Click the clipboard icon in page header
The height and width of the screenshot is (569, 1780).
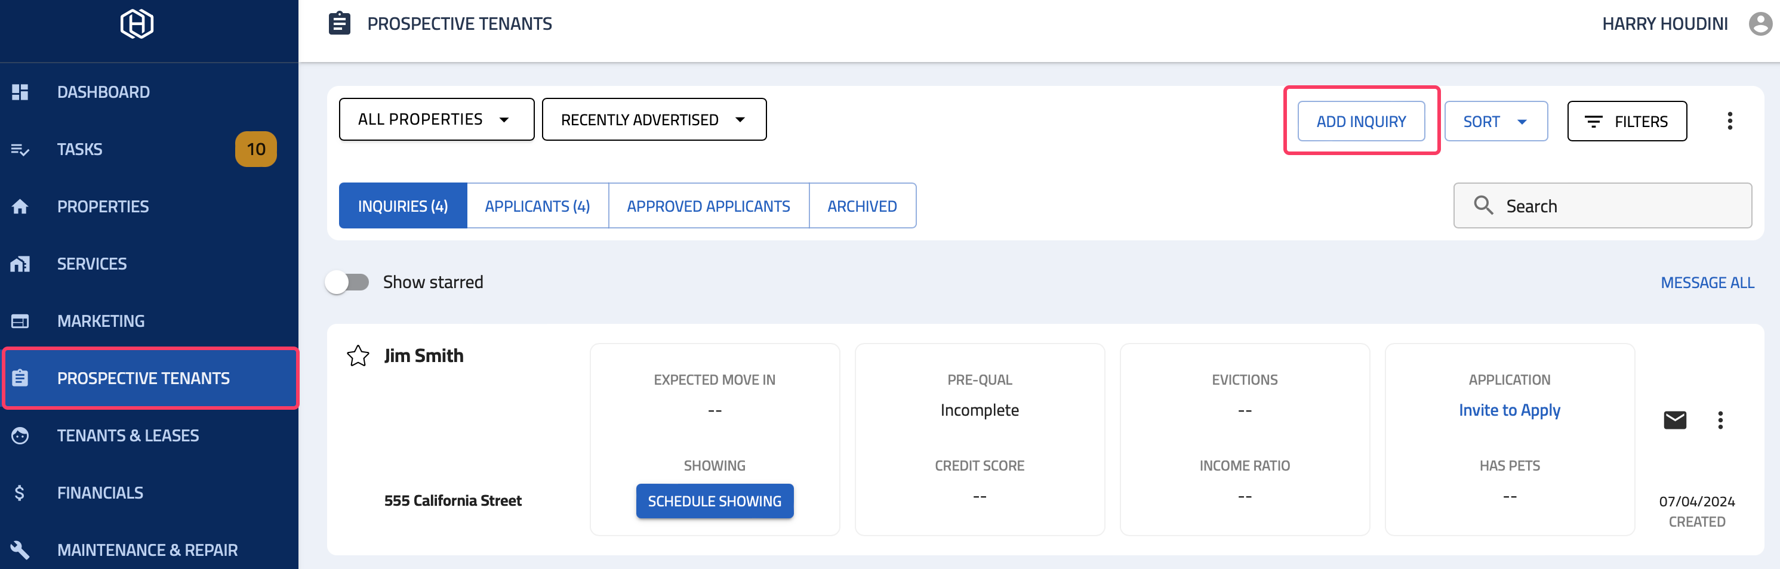click(339, 23)
